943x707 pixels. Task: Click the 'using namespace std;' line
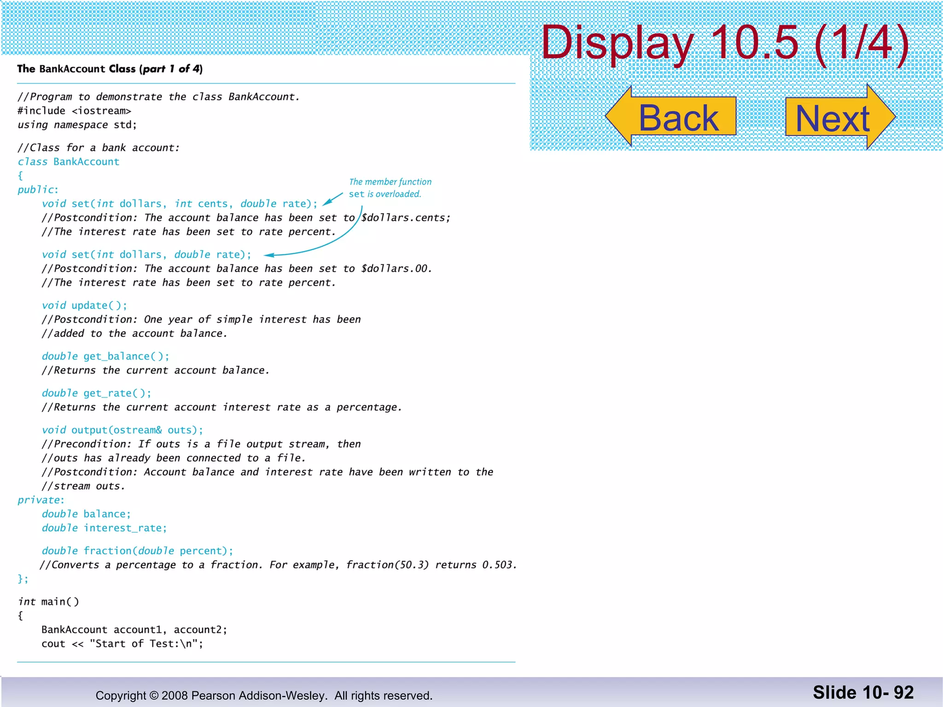[77, 125]
